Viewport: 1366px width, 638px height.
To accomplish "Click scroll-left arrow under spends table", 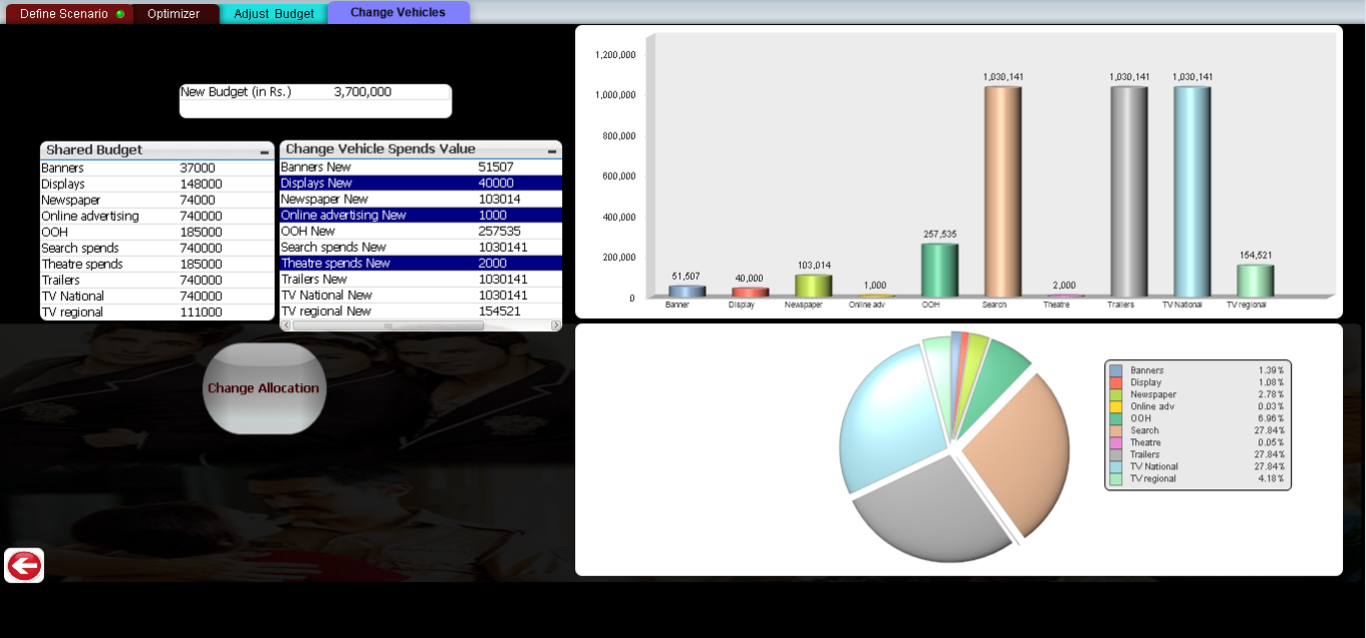I will pos(286,325).
